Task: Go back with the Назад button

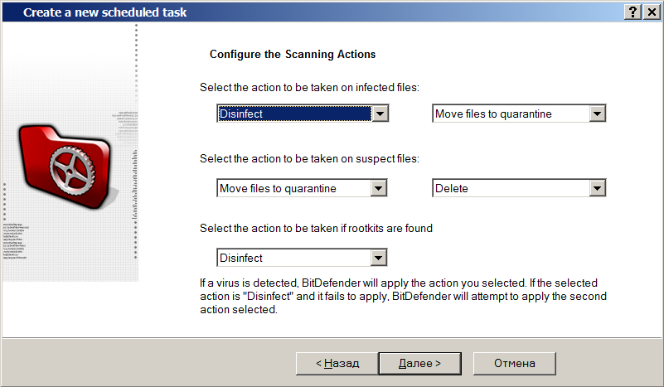Action: tap(337, 363)
